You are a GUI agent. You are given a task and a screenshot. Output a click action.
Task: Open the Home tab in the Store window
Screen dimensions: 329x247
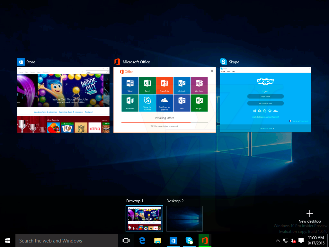pyautogui.click(x=21, y=72)
